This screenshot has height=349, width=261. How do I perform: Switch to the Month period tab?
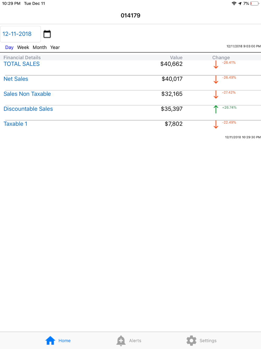point(40,47)
